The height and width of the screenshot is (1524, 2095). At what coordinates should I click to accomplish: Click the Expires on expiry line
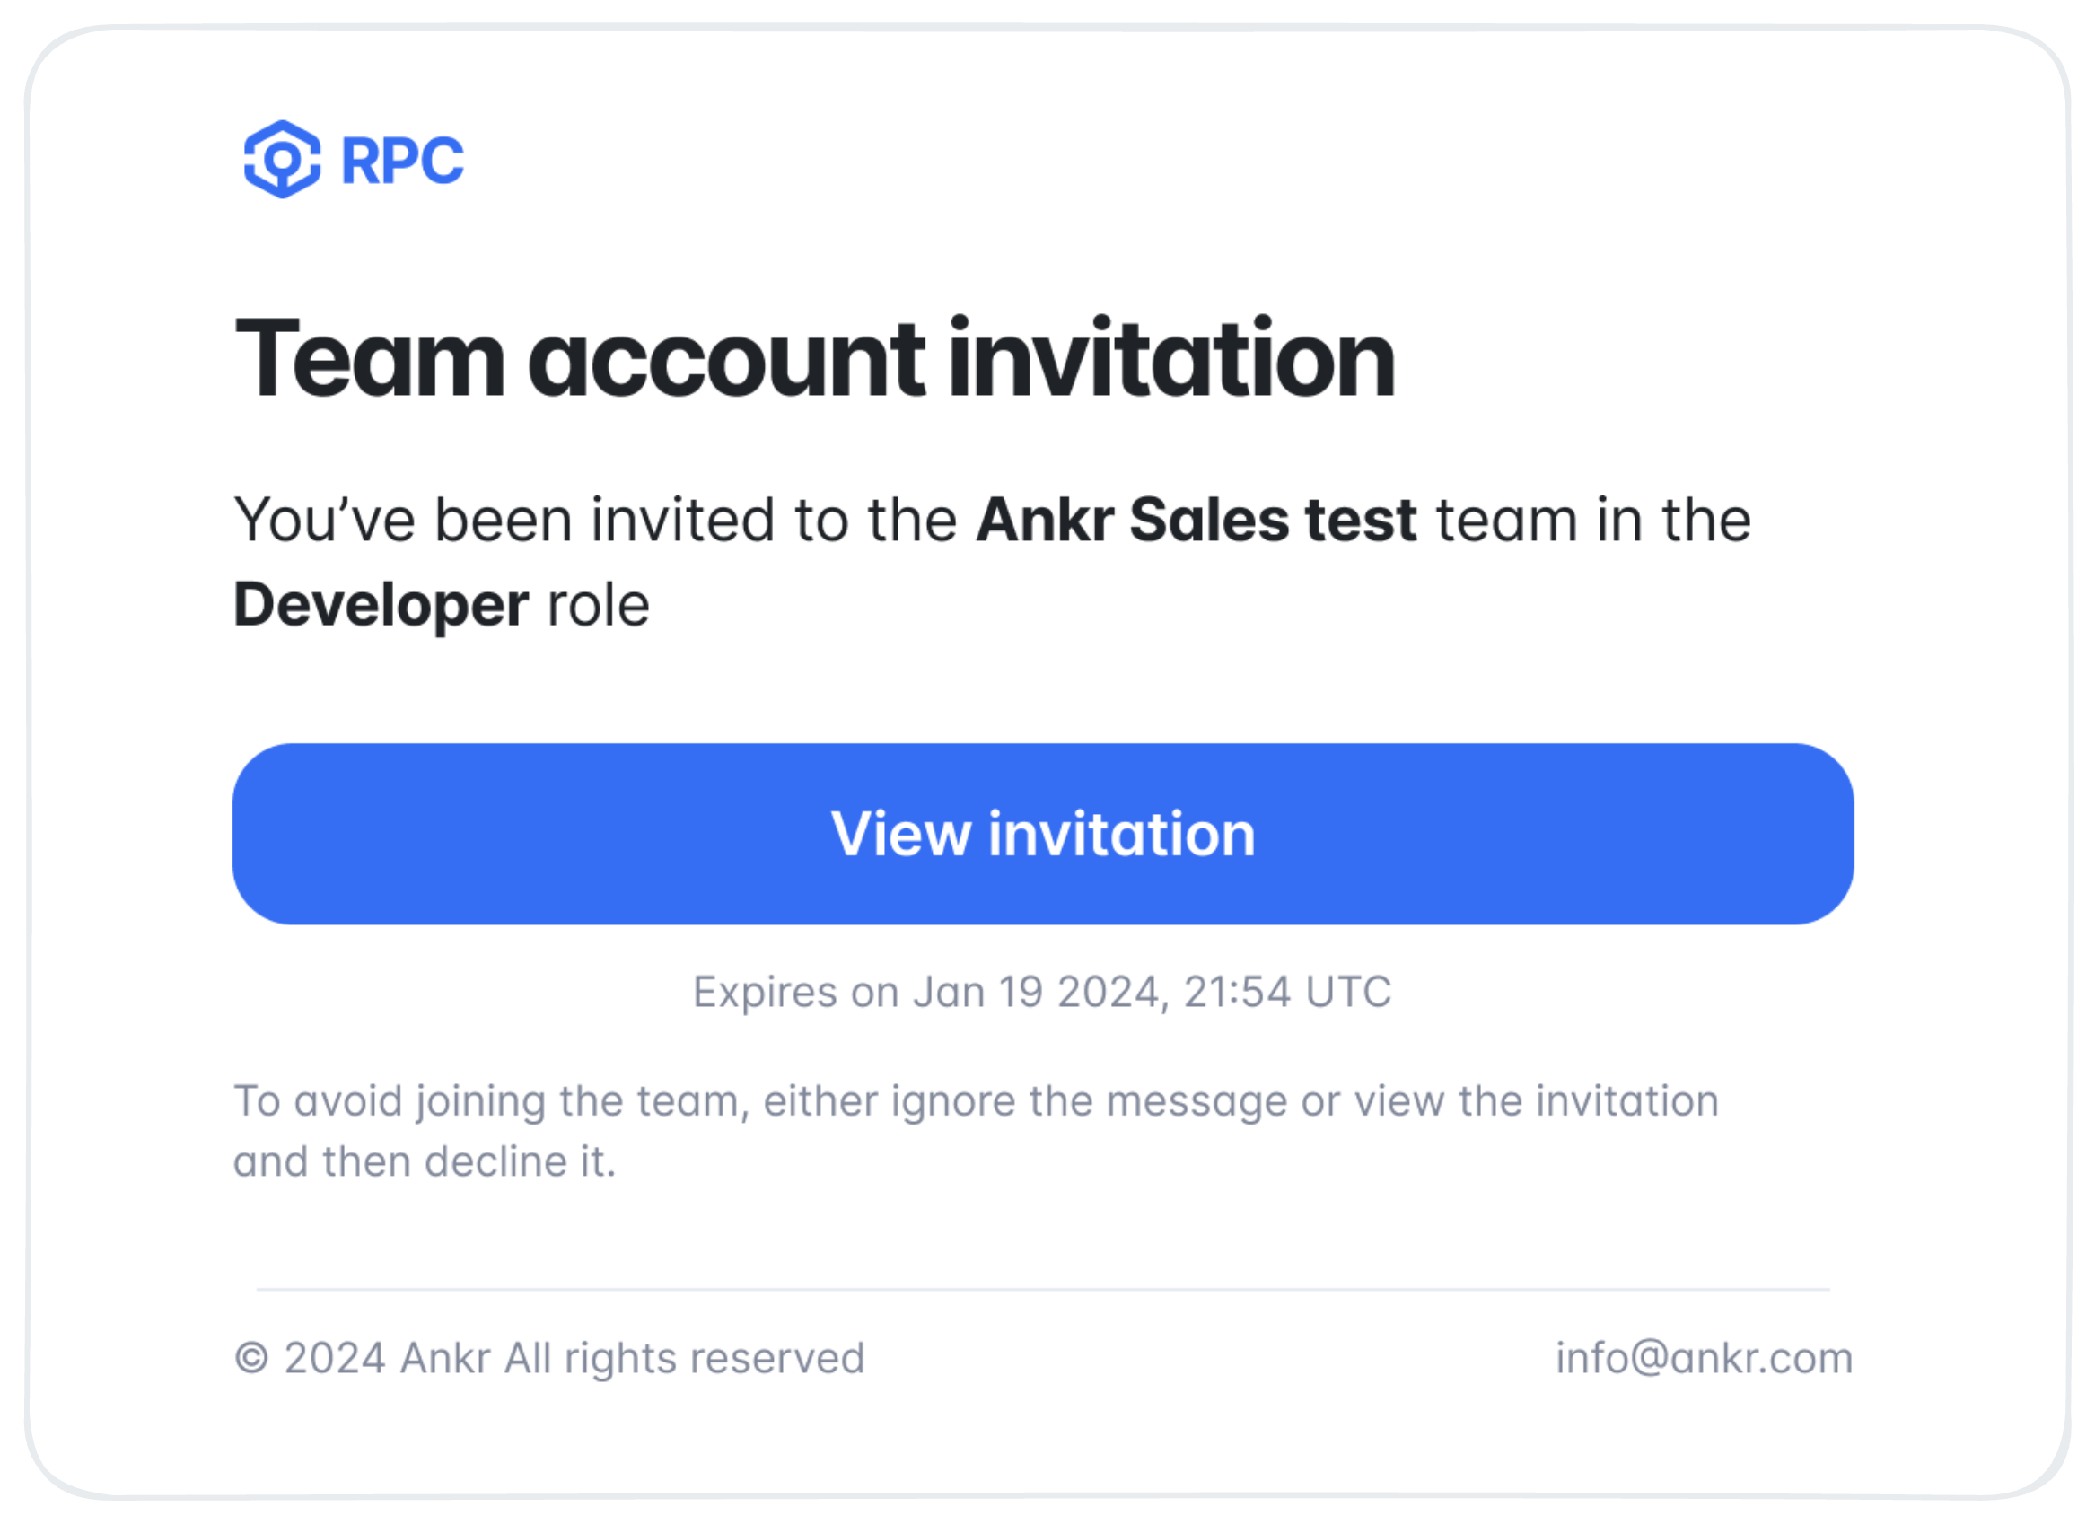coord(1043,993)
